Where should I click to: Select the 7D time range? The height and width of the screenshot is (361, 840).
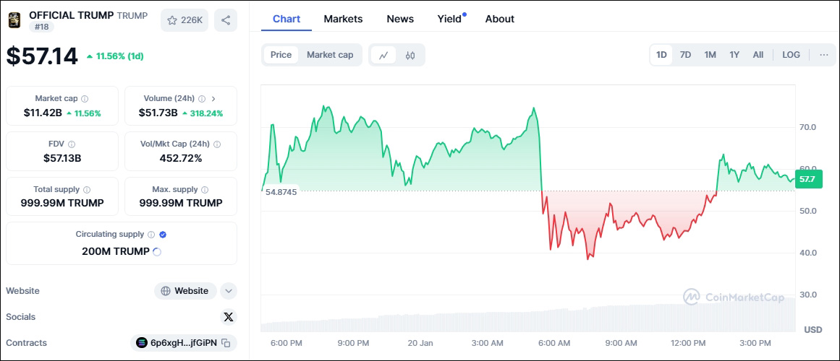[x=685, y=55]
